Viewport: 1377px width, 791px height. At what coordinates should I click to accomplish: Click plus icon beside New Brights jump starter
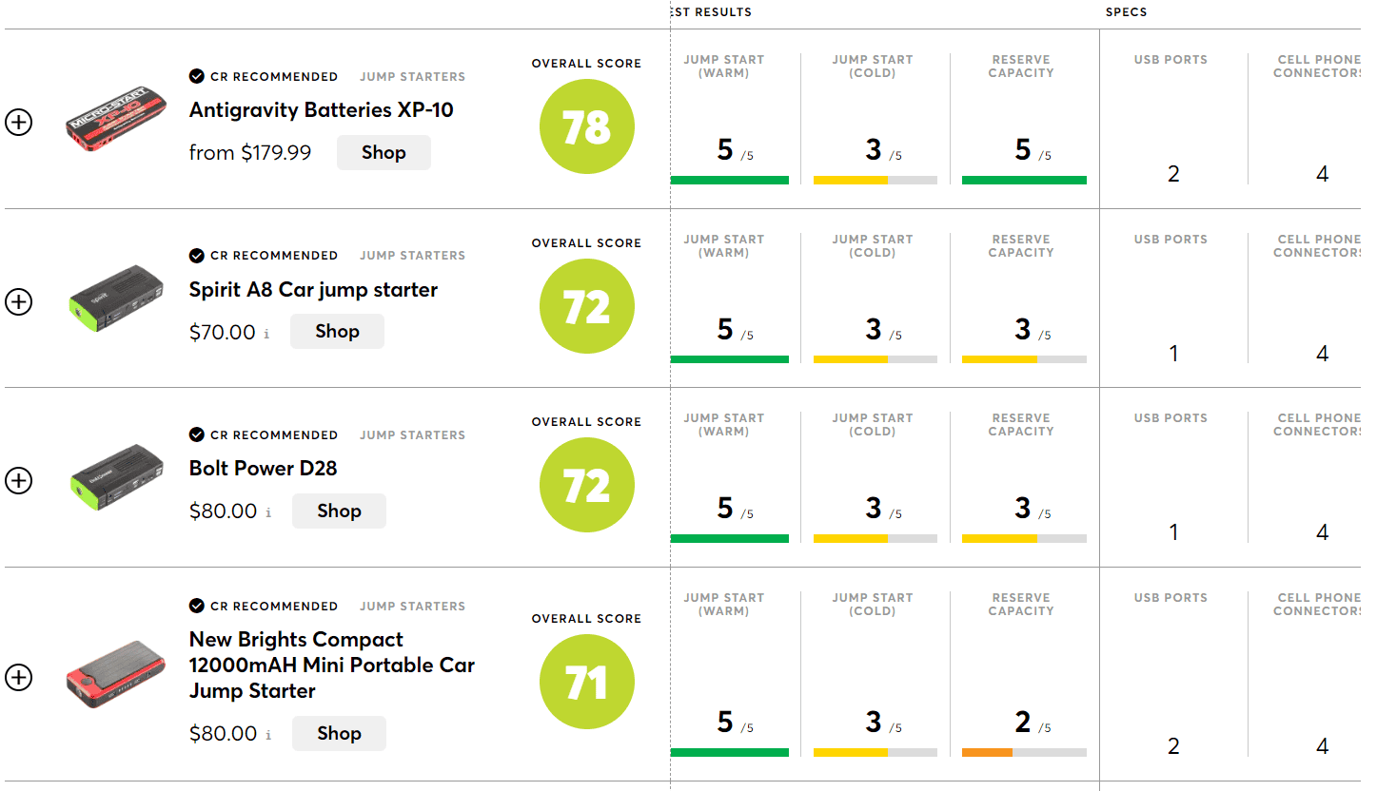point(19,678)
